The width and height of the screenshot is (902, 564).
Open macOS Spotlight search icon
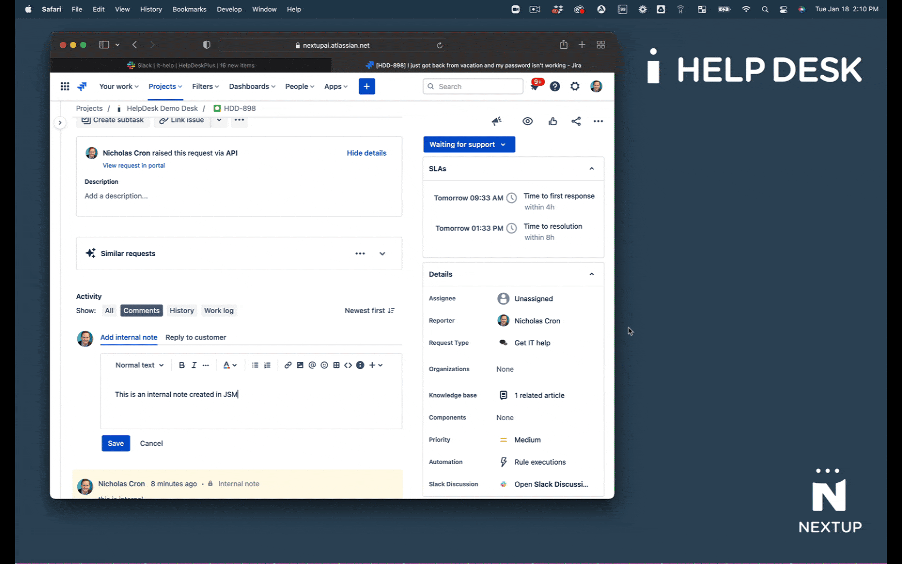(x=765, y=9)
